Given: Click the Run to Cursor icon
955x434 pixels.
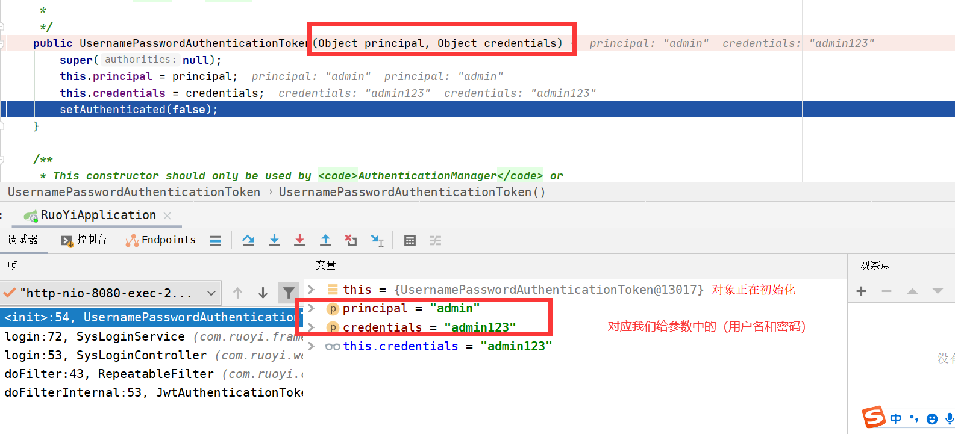Looking at the screenshot, I should [377, 240].
